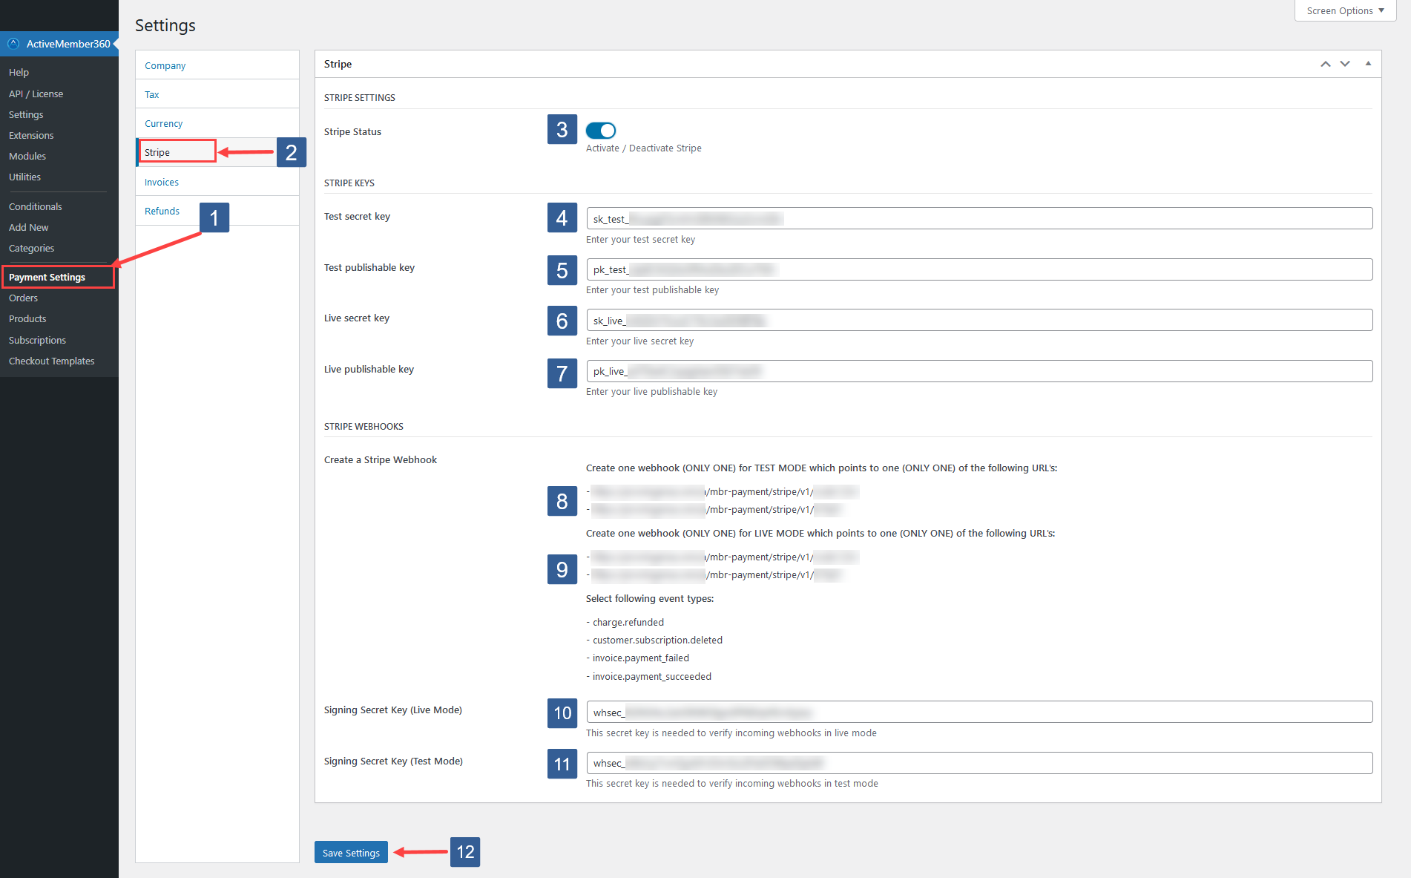This screenshot has width=1411, height=878.
Task: Open Subscriptions from the sidebar
Action: (x=37, y=340)
